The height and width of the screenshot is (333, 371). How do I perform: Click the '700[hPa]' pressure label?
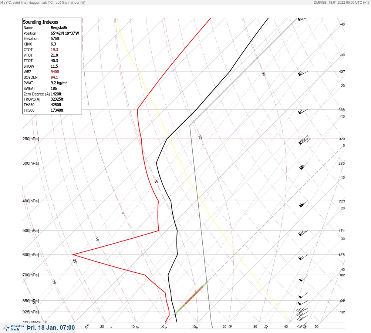[31, 275]
